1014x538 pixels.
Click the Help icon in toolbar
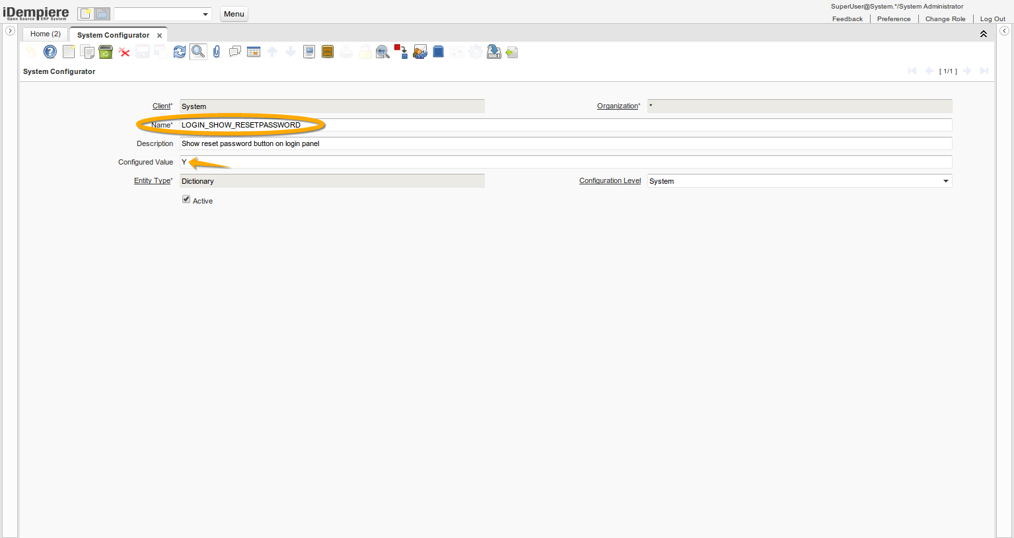coord(50,52)
